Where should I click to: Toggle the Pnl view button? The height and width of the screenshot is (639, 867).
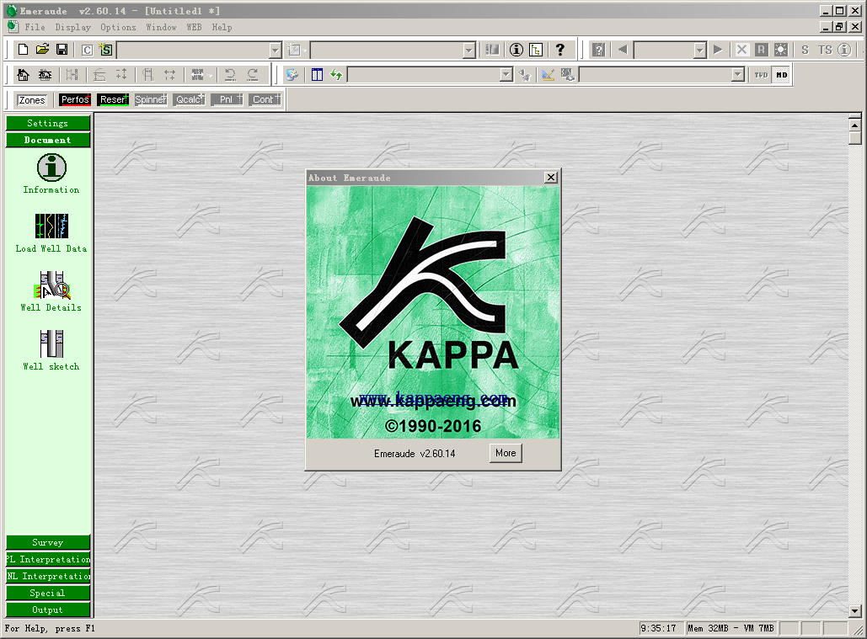pos(227,99)
